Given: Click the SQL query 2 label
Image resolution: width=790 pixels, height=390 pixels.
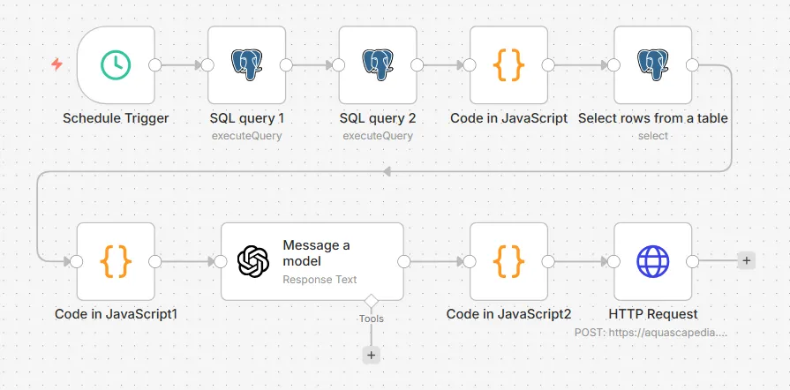Looking at the screenshot, I should (377, 118).
